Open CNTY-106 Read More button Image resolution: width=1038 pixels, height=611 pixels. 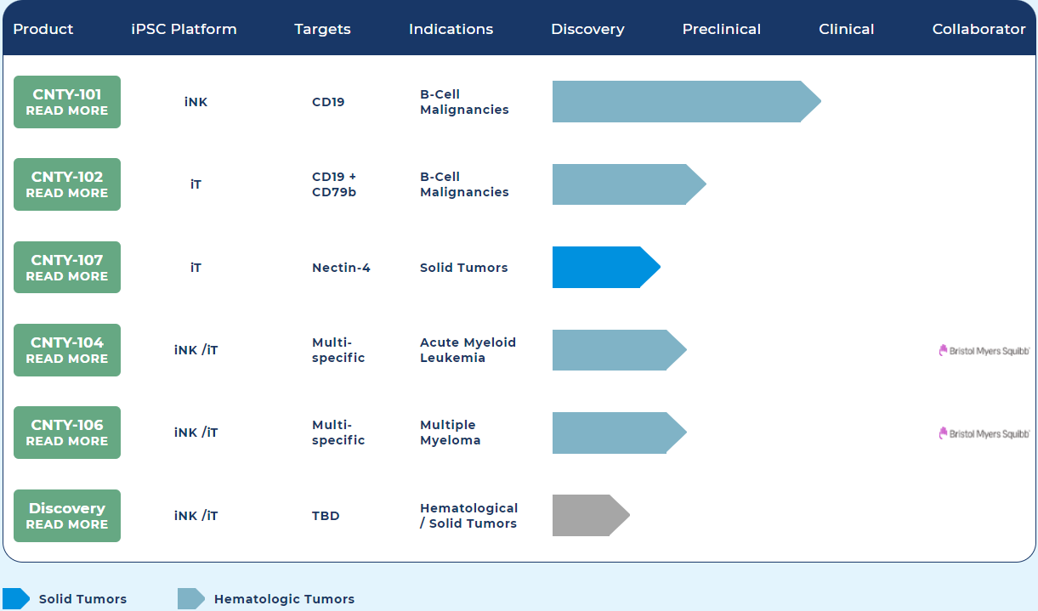tap(67, 433)
